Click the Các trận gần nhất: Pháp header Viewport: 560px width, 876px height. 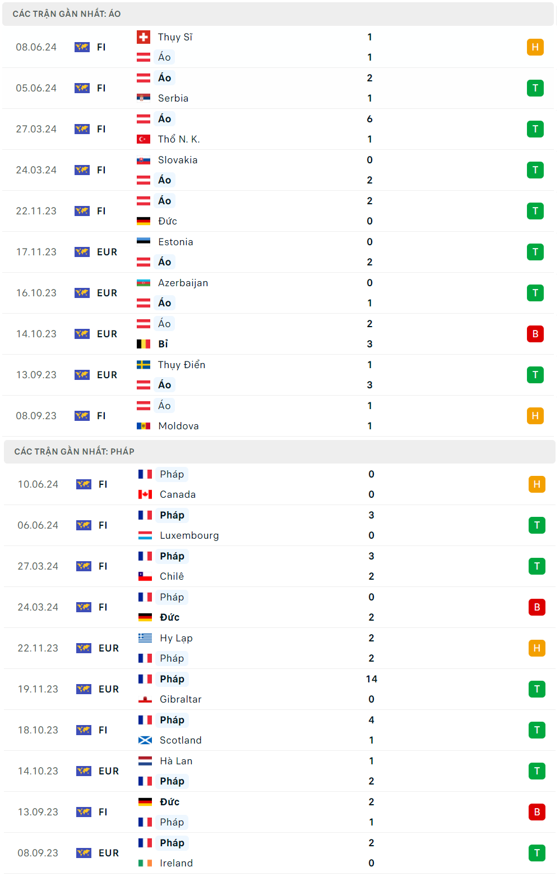[75, 452]
